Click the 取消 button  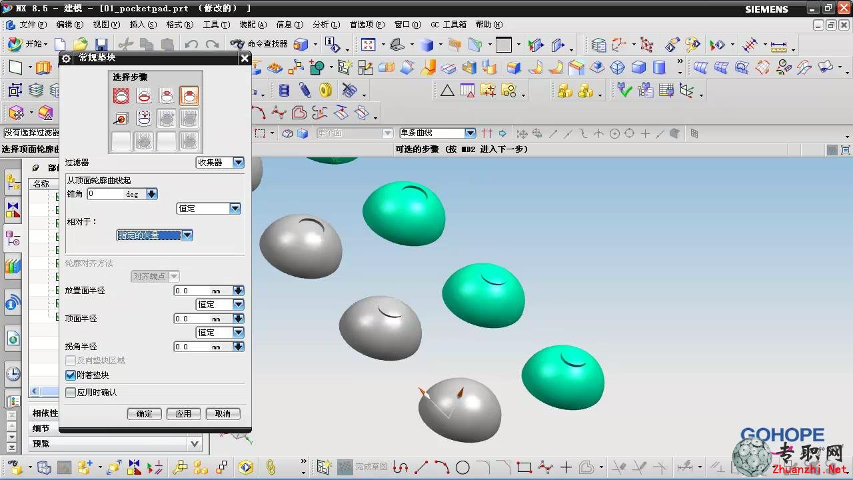tap(223, 414)
